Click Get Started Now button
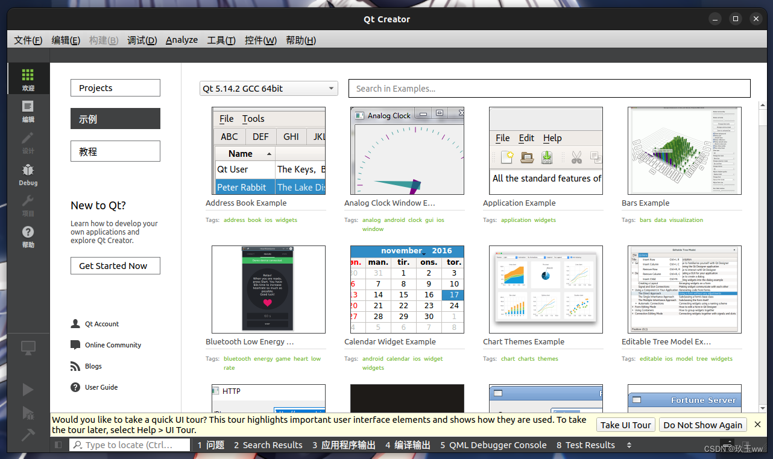 (x=115, y=266)
